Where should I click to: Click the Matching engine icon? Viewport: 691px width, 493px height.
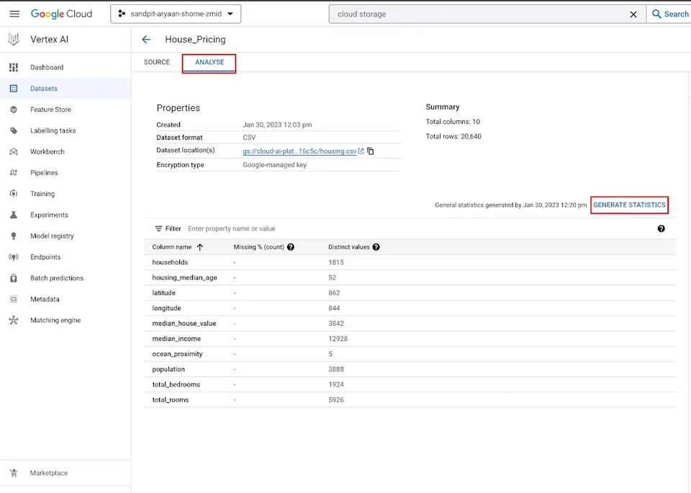[x=14, y=321]
